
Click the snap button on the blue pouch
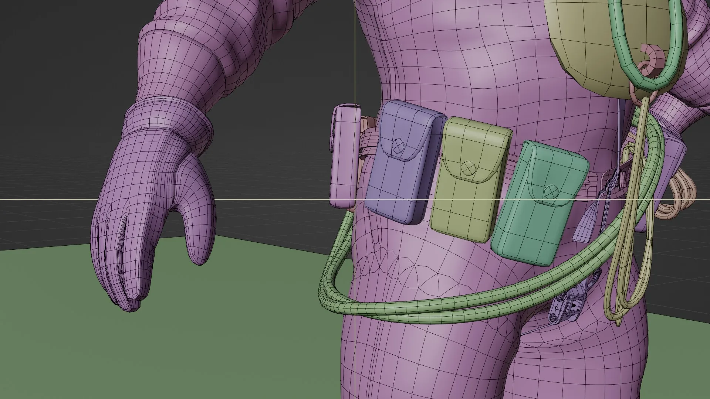399,145
